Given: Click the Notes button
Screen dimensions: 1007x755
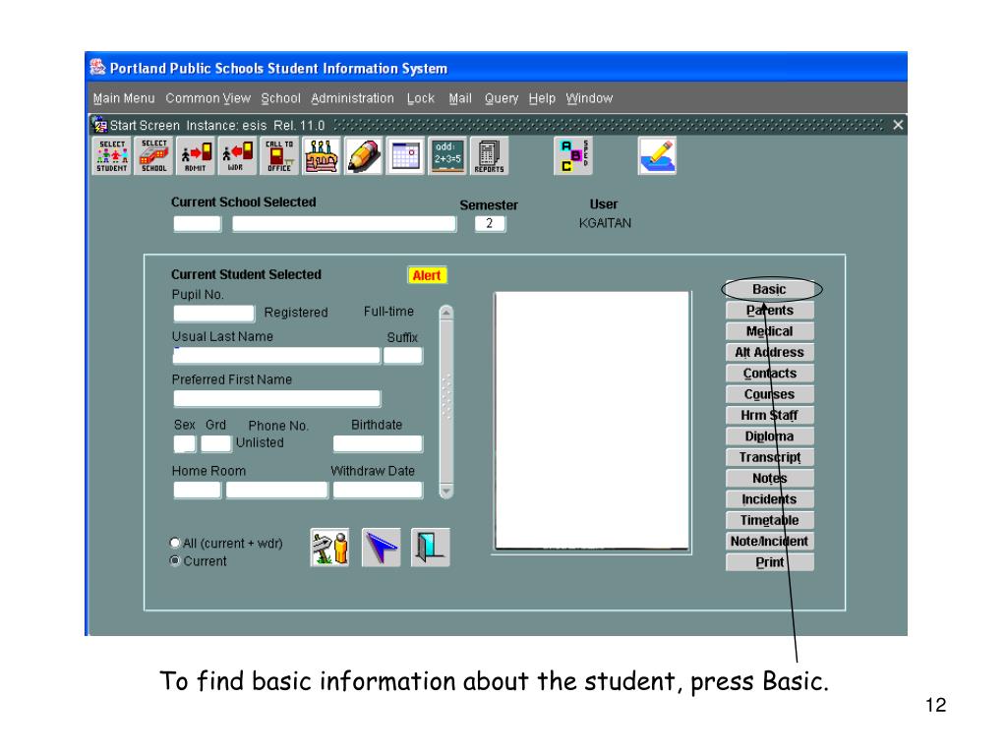Looking at the screenshot, I should (769, 479).
